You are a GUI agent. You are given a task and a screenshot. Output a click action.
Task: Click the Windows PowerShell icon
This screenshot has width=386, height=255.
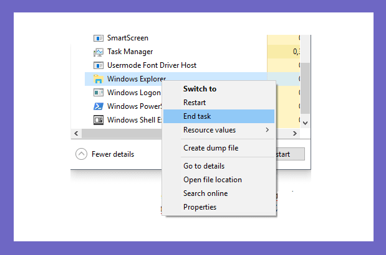point(99,106)
